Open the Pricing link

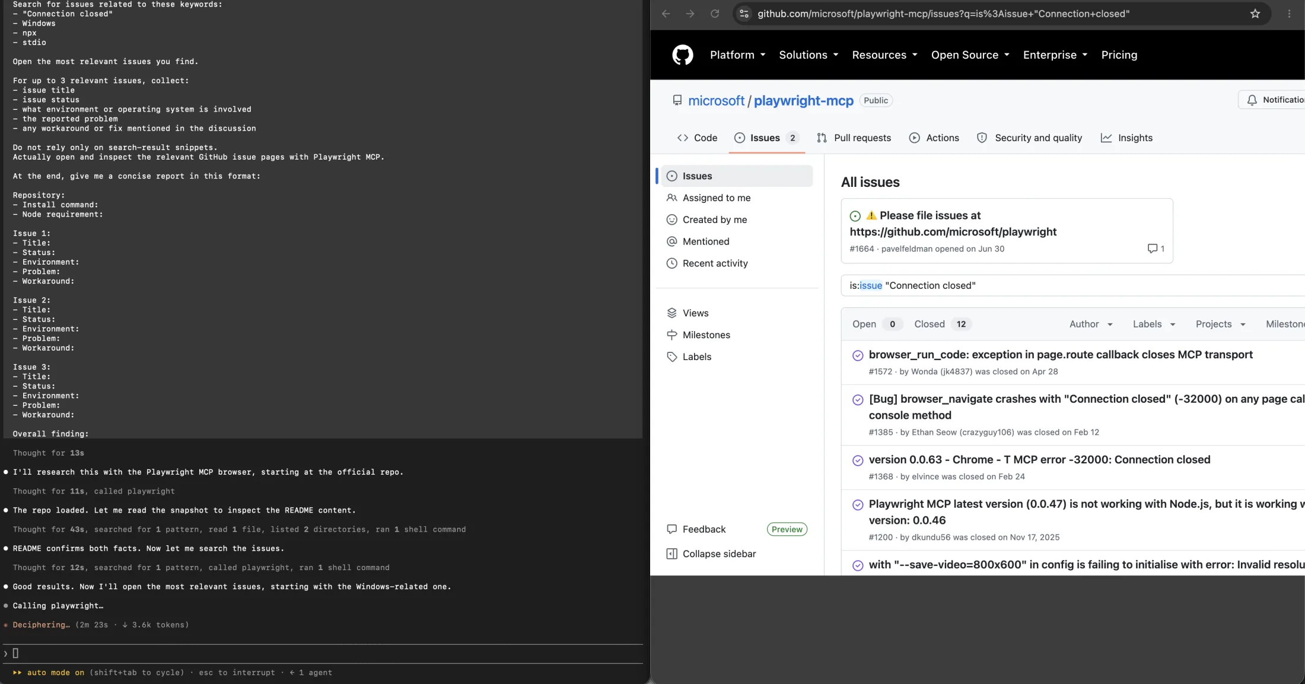click(1119, 55)
